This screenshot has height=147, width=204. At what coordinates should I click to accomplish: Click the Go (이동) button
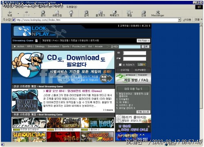[x=187, y=20]
